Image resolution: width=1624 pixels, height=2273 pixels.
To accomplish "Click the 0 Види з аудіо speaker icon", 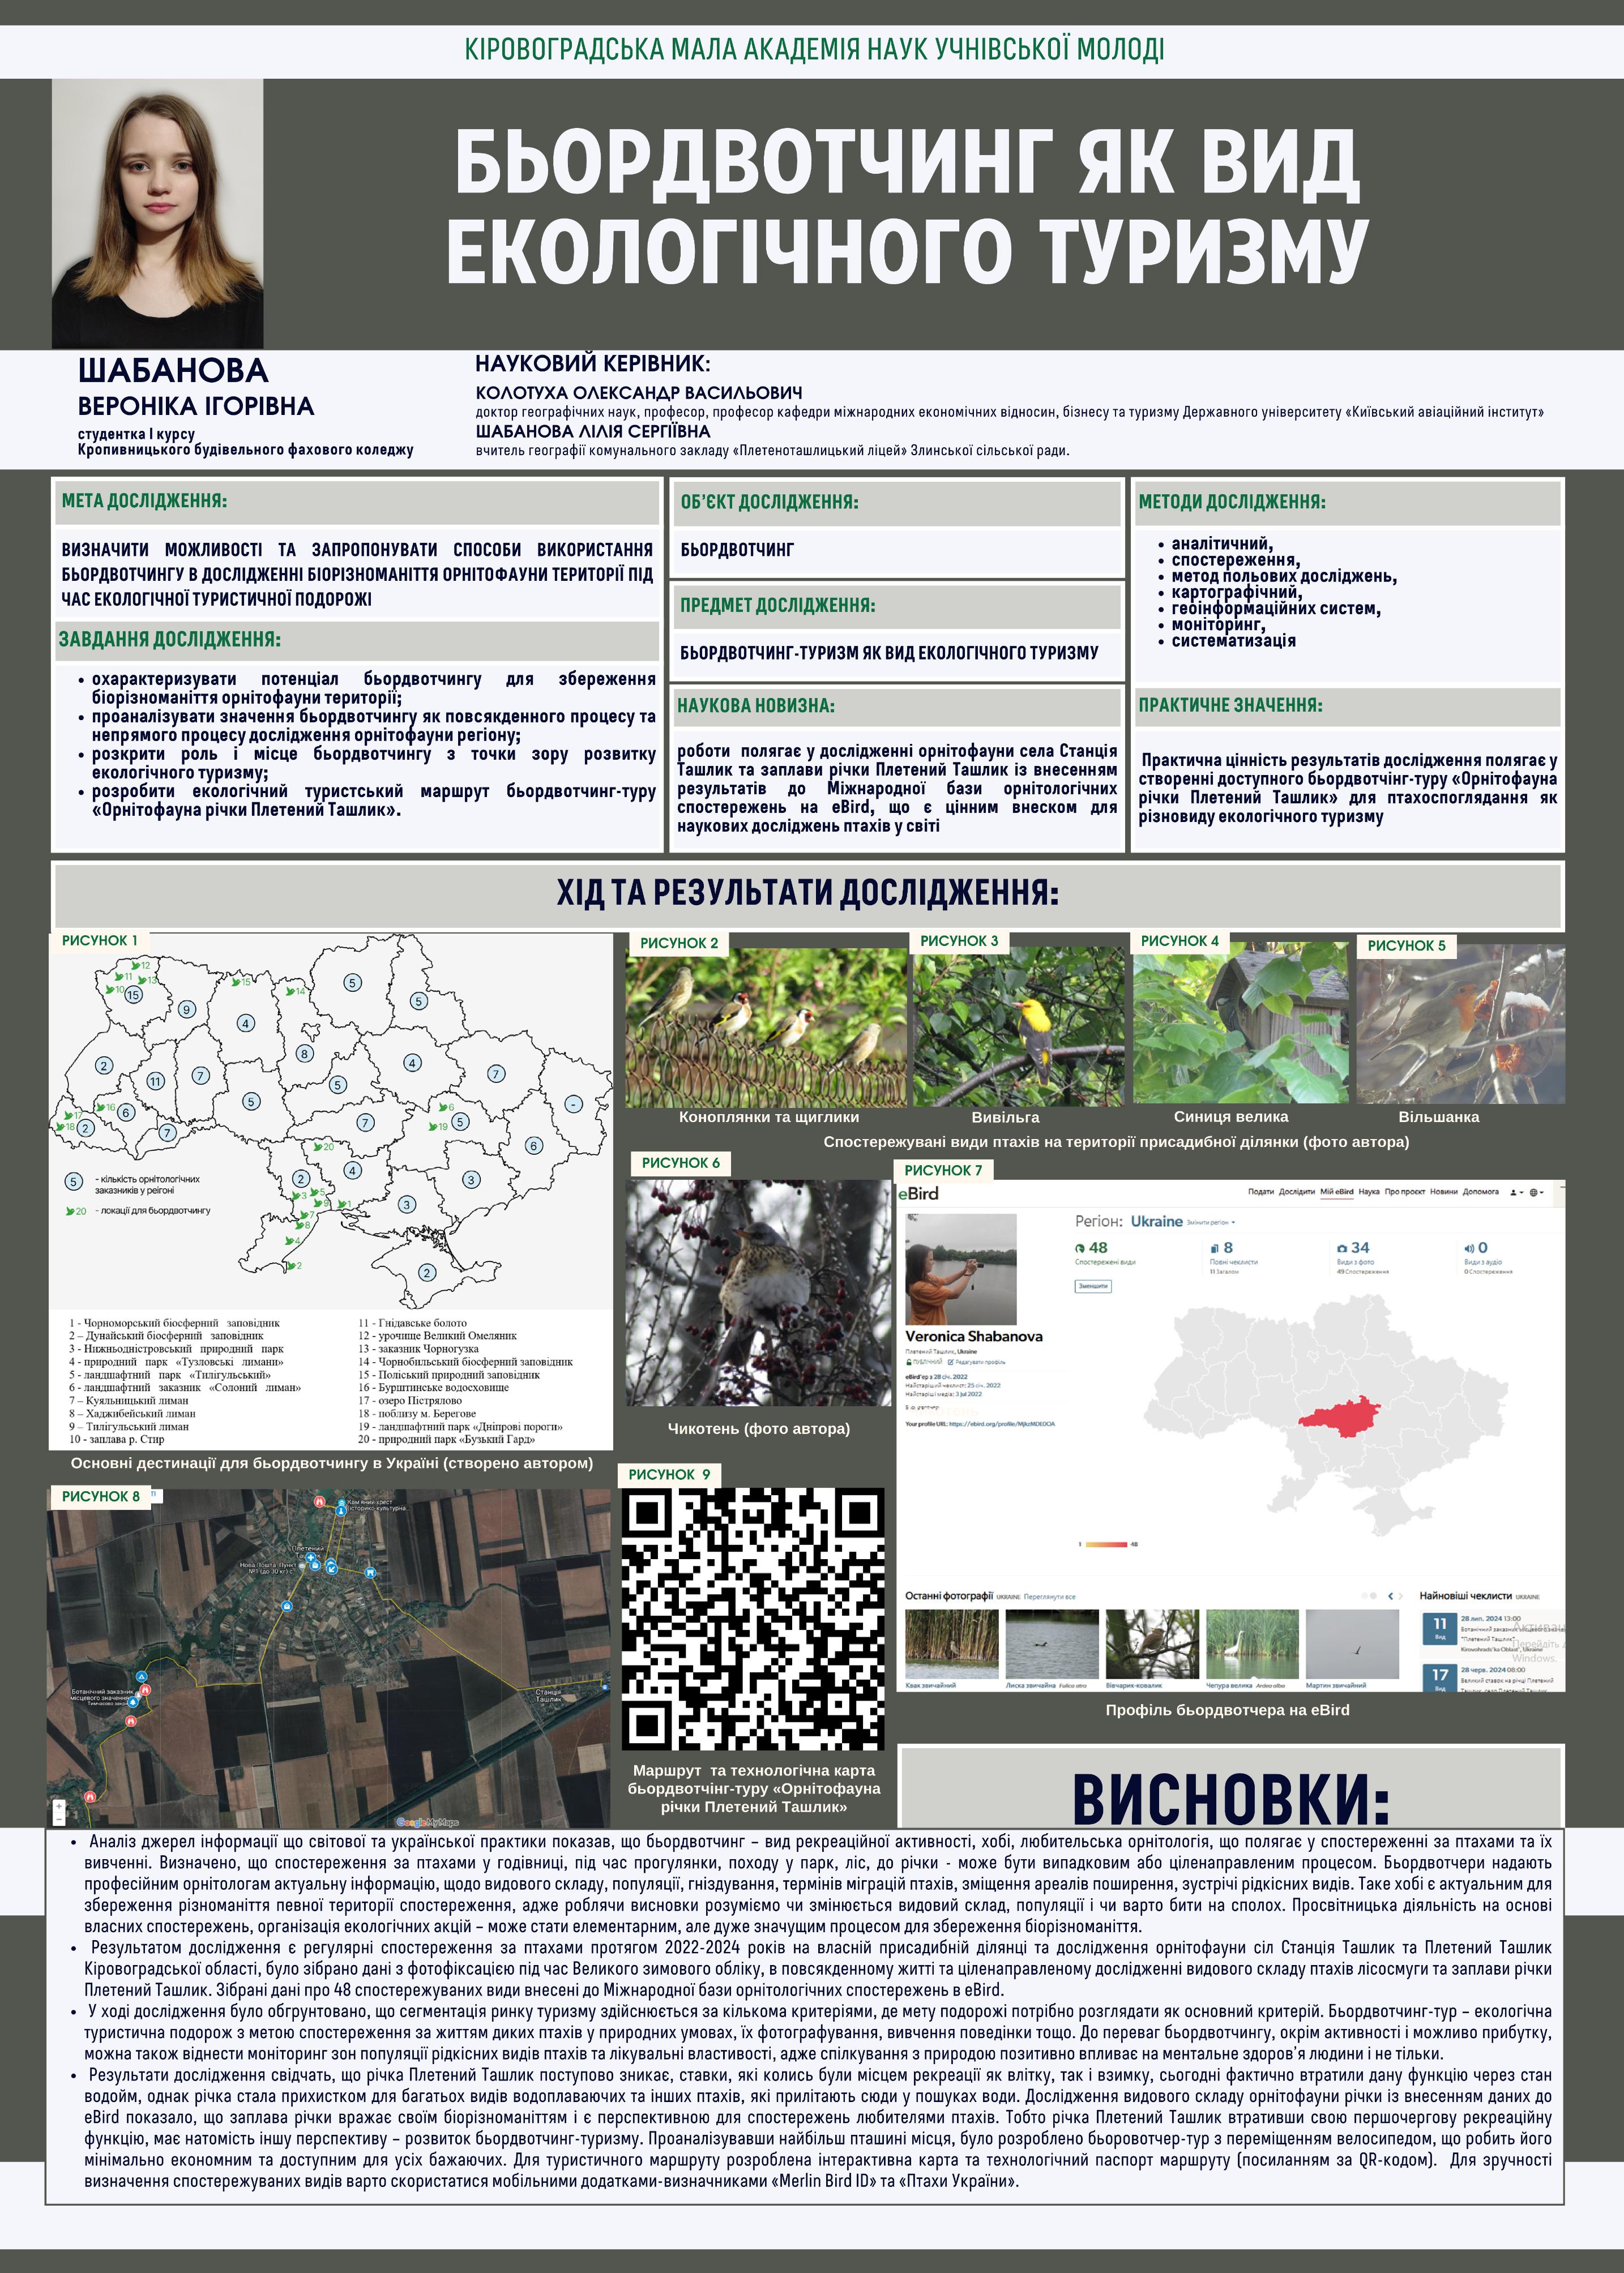I will [x=1470, y=1248].
